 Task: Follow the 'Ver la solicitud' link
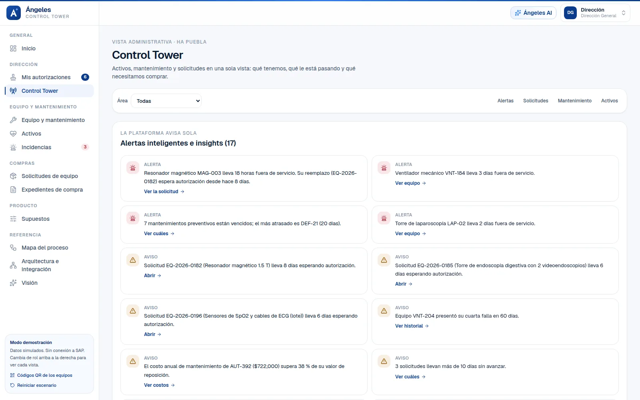point(164,192)
